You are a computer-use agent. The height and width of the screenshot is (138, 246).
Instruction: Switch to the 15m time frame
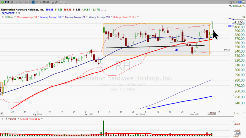(x=25, y=2)
